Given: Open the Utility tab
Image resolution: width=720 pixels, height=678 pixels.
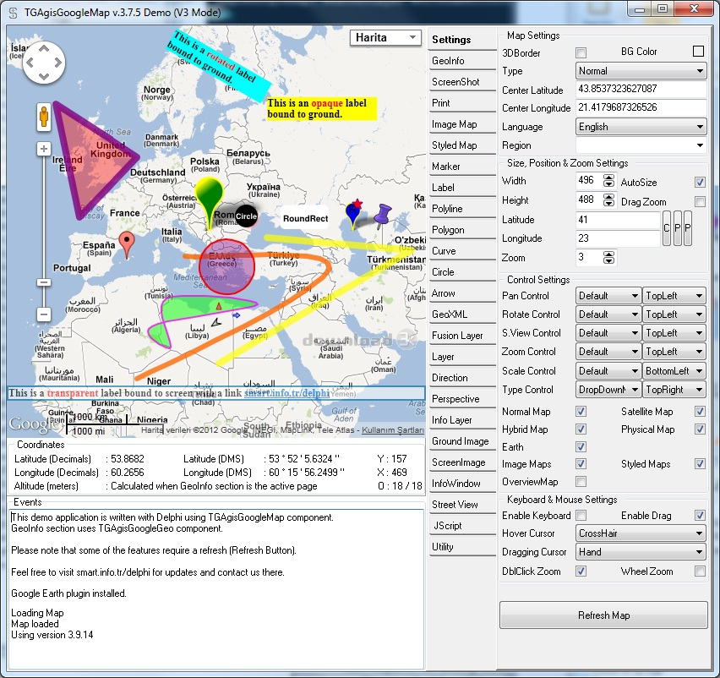Looking at the screenshot, I should point(462,547).
